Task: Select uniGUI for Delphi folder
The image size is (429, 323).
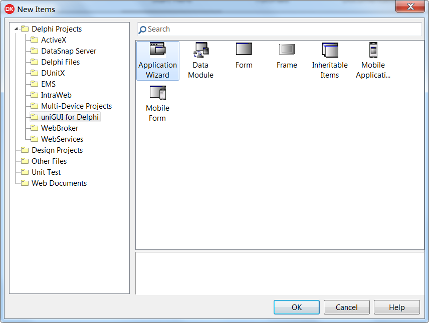Action: 65,117
